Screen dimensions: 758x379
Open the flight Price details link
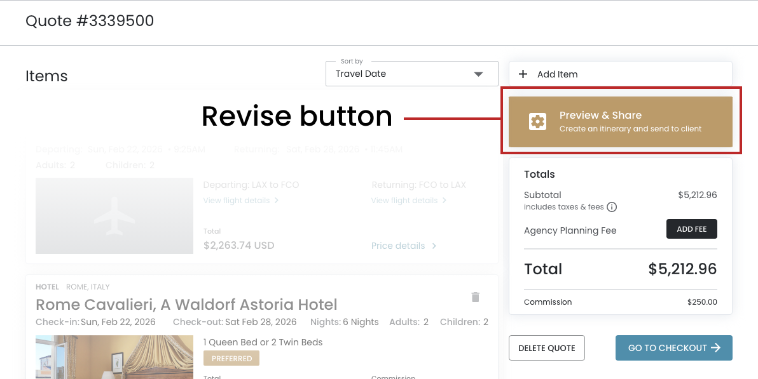[x=398, y=246]
